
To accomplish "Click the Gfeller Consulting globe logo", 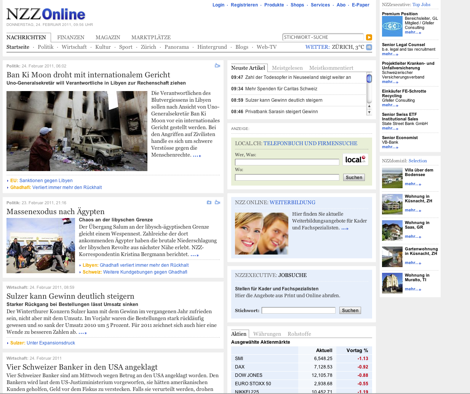I will pos(392,26).
